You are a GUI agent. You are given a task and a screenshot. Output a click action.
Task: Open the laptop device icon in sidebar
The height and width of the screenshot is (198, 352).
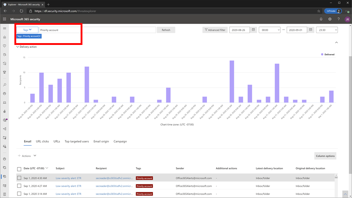tap(4, 102)
